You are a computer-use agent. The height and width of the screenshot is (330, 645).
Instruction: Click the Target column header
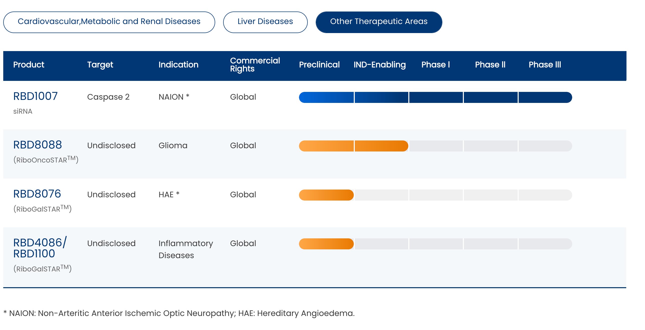[x=100, y=65]
